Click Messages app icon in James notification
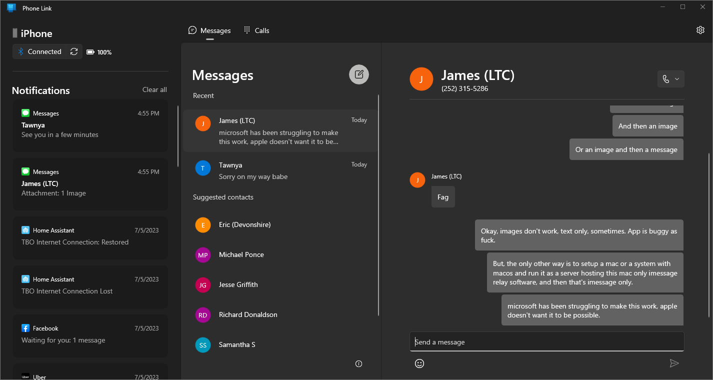The image size is (713, 380). 25,171
